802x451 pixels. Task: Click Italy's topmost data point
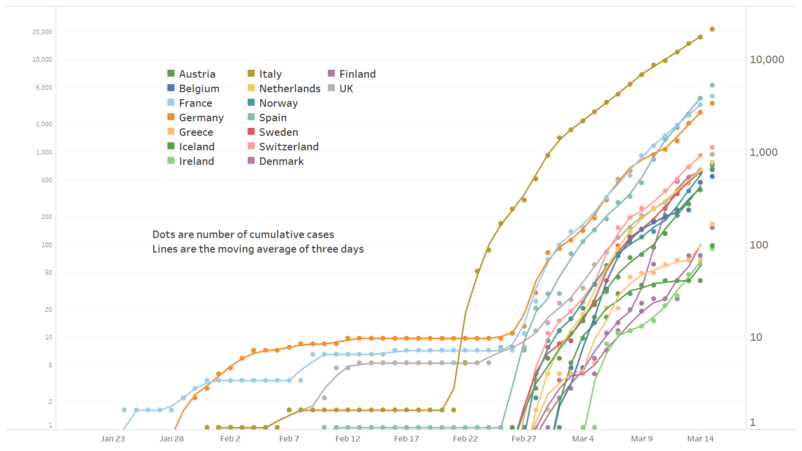click(x=712, y=29)
